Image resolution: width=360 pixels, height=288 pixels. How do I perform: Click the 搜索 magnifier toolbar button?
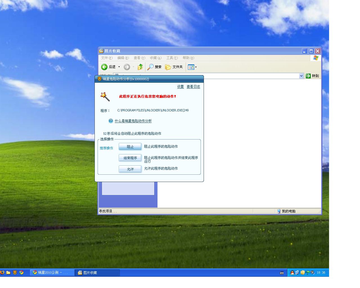pos(154,67)
